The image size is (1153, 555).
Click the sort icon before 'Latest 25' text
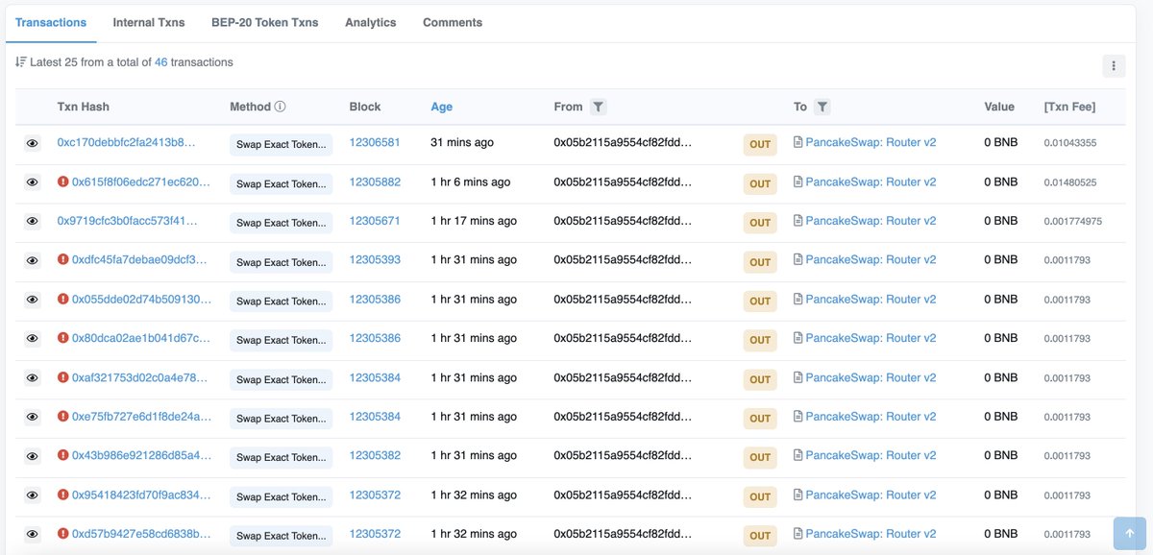click(x=21, y=60)
